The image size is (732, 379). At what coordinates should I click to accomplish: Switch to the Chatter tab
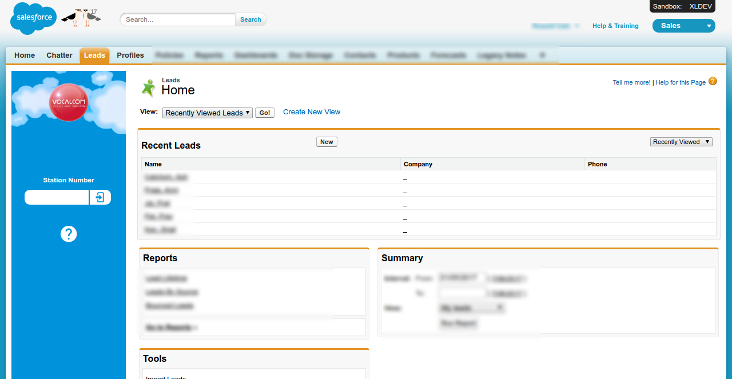[59, 55]
